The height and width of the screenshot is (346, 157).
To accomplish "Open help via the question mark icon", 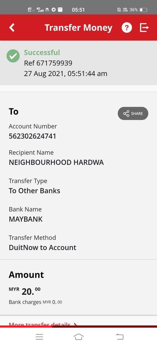I will point(127,28).
